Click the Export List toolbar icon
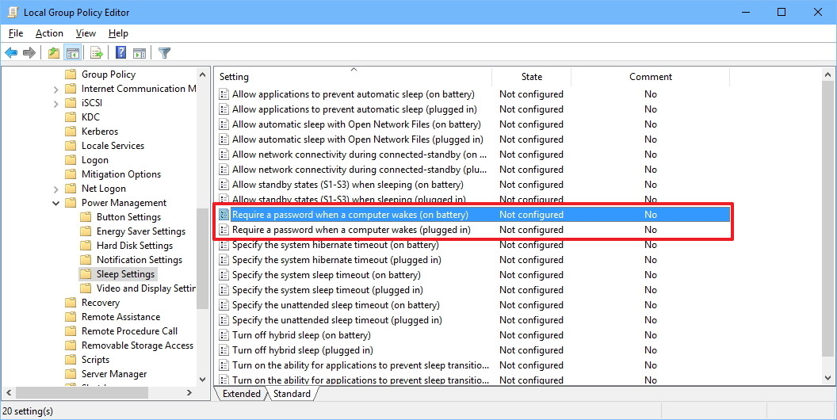 (x=97, y=53)
